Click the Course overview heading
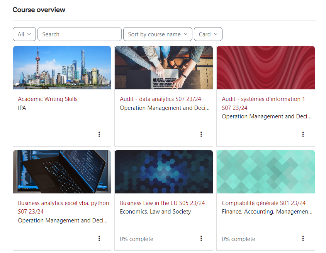This screenshot has width=326, height=253. click(x=39, y=10)
